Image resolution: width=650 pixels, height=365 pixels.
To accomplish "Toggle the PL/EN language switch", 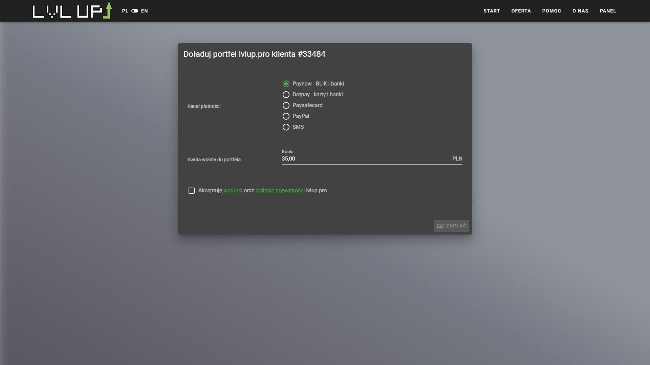I will tap(135, 11).
